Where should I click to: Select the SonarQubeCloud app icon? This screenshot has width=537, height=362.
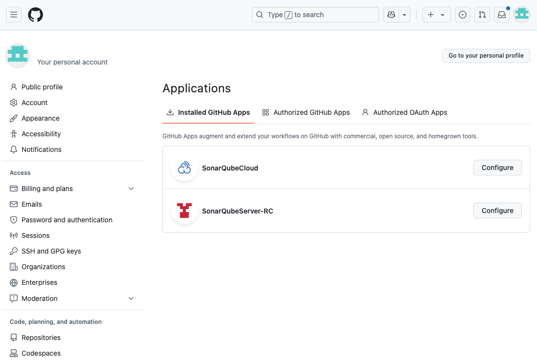[184, 168]
